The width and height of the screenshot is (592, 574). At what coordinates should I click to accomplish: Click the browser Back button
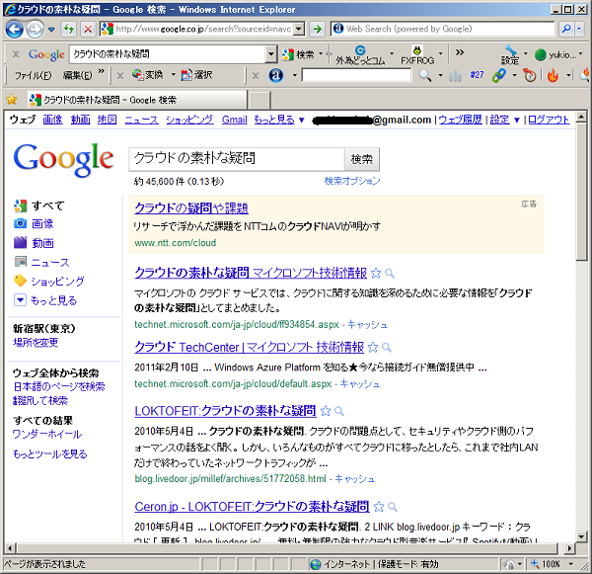(15, 30)
